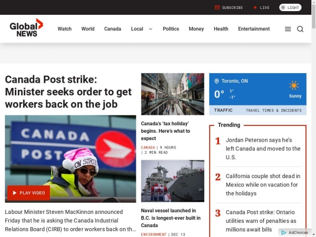The image size is (316, 237).
Task: Open trending California couple shot story
Action: click(x=263, y=185)
